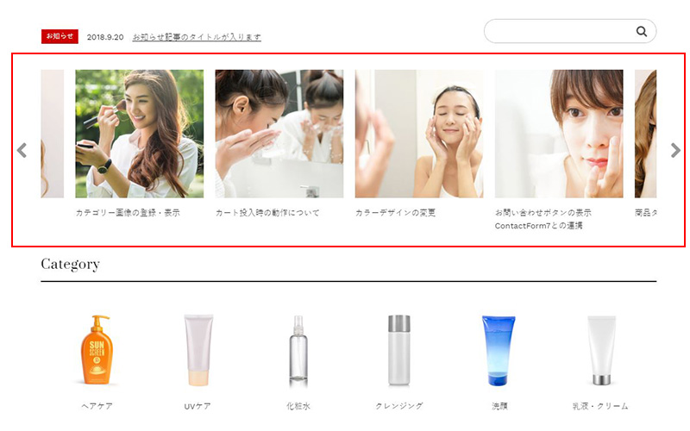Viewport: 690px width, 431px height.
Task: Open the 乳液・クリーム white tube icon
Action: 601,350
